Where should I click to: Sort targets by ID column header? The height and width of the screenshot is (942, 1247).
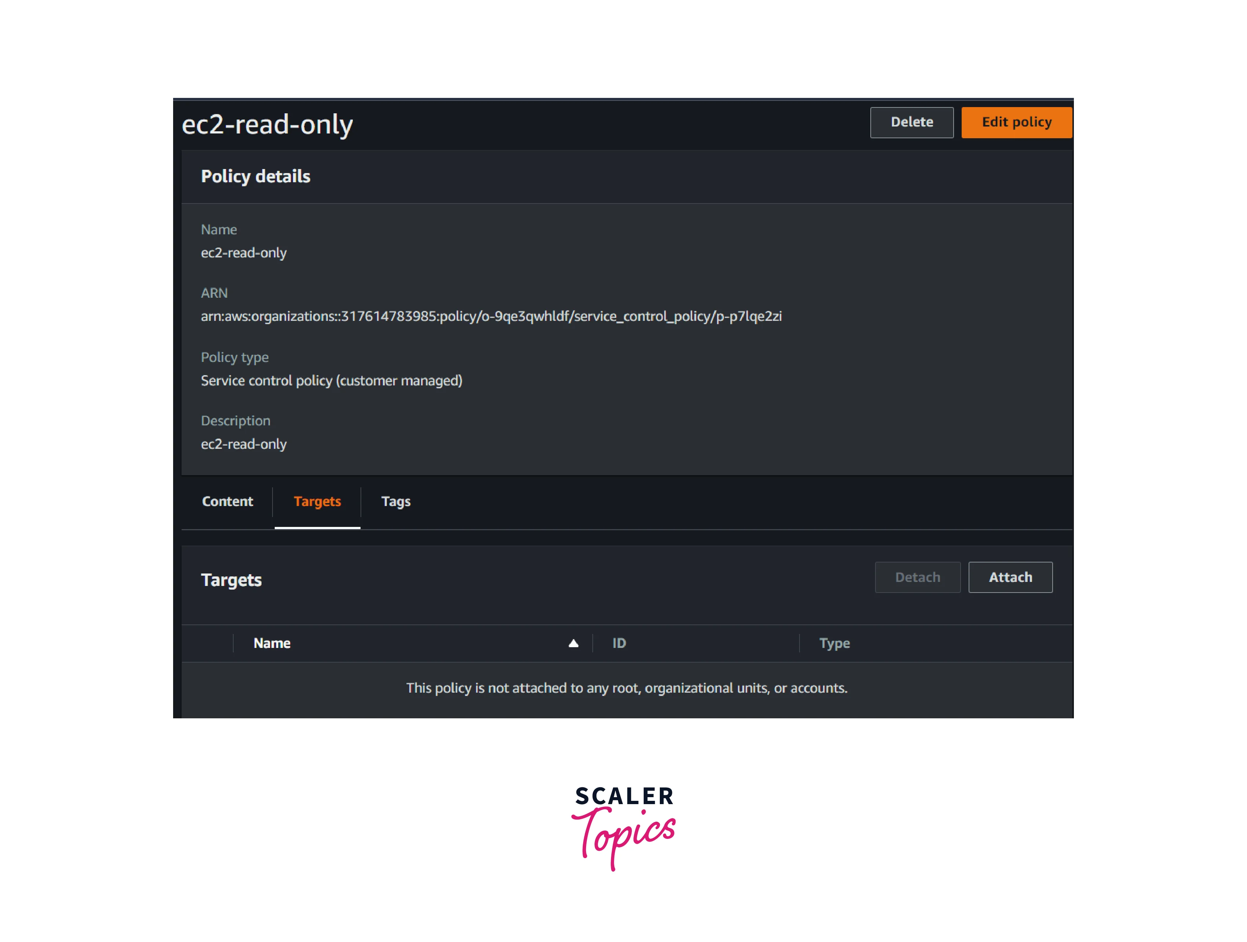click(619, 643)
